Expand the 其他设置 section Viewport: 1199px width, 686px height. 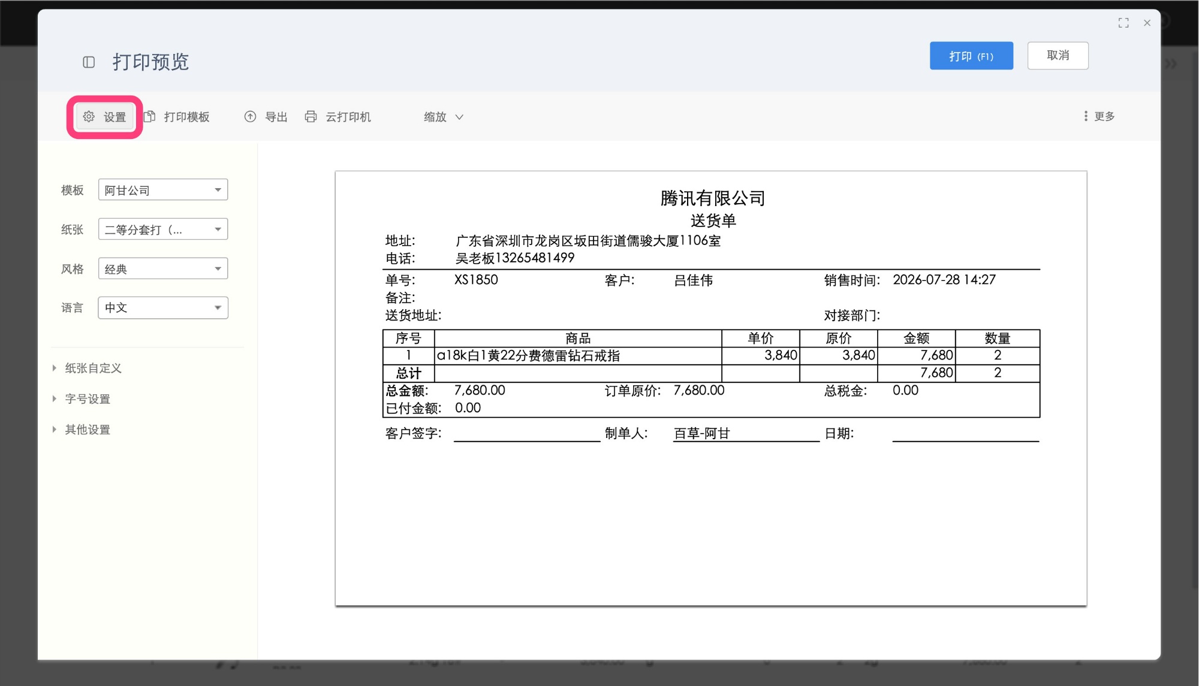tap(82, 430)
